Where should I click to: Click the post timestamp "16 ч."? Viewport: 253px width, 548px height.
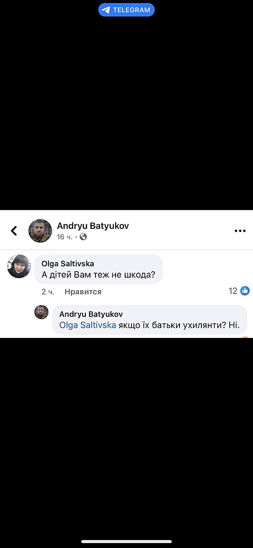pyautogui.click(x=64, y=237)
